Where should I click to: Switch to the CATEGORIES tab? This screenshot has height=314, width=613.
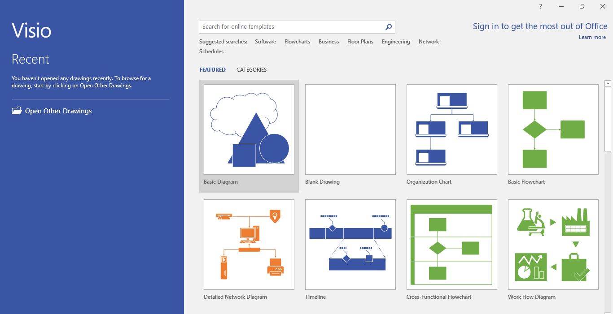point(251,69)
